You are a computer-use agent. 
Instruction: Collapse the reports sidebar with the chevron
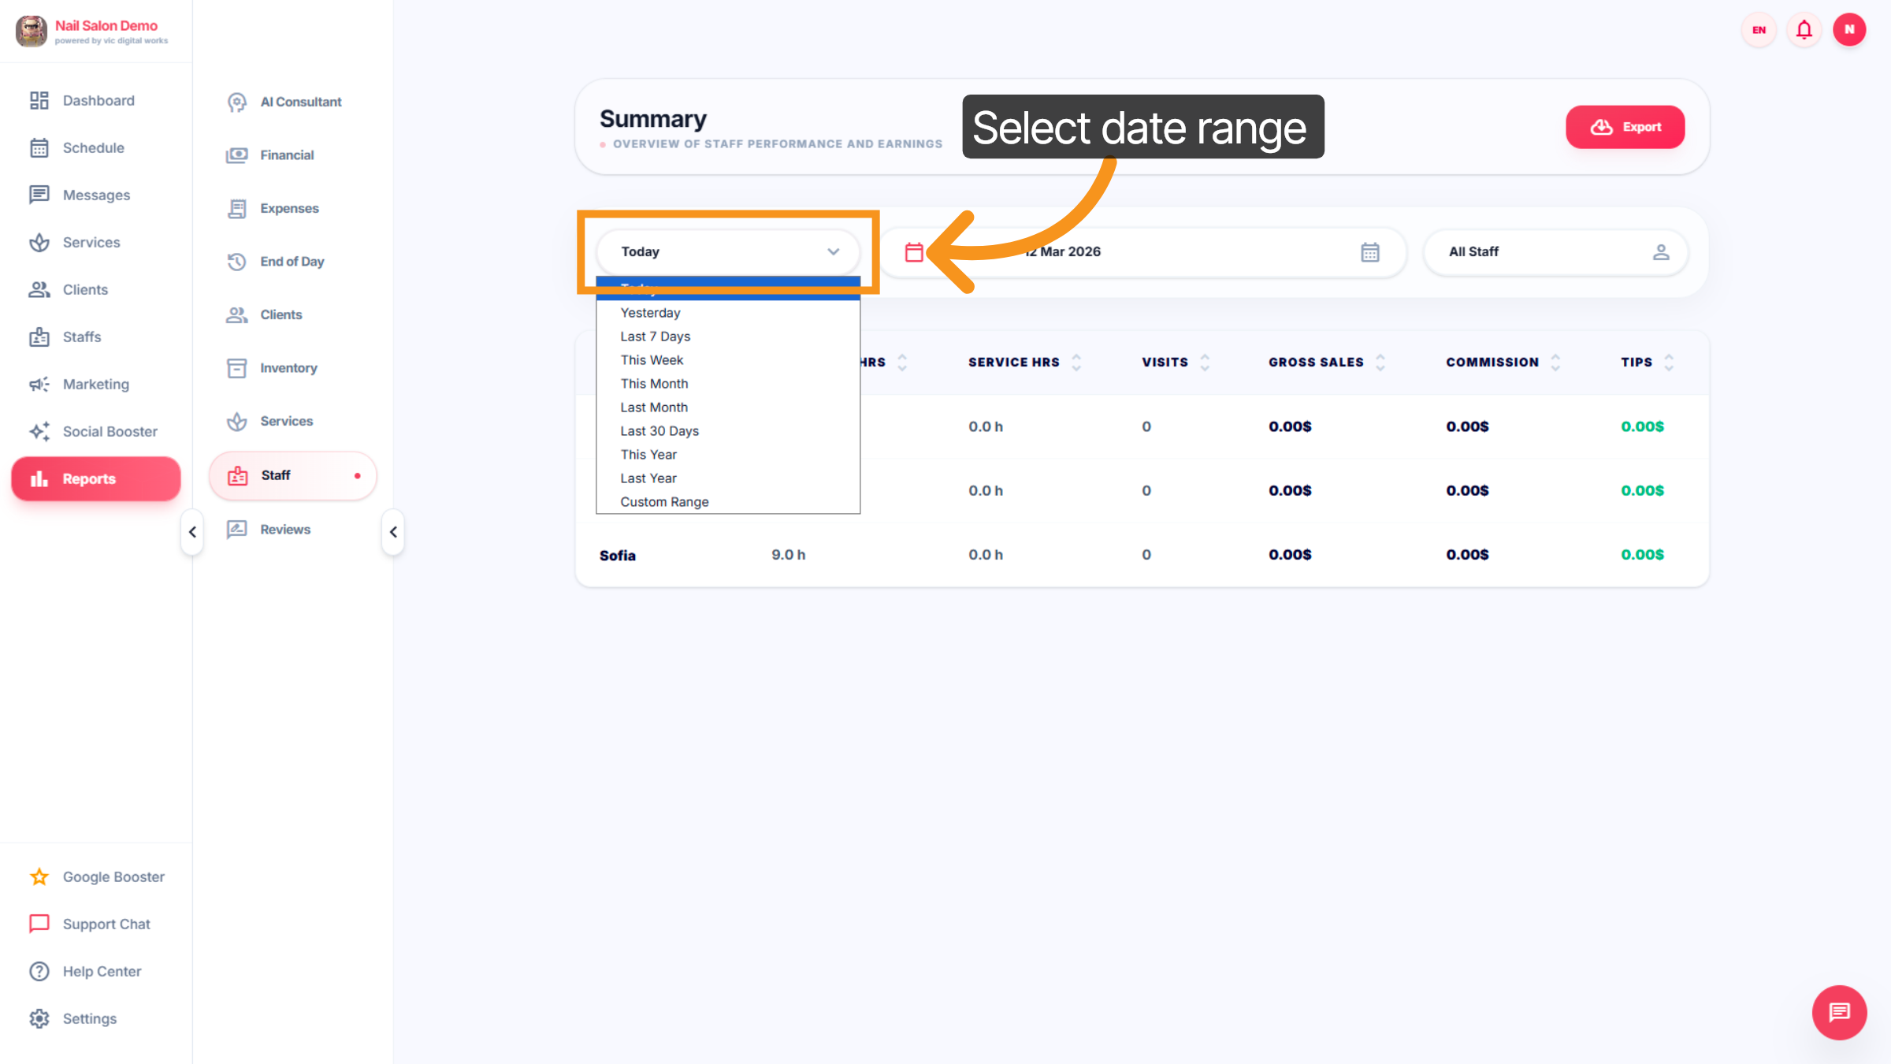[x=393, y=532]
